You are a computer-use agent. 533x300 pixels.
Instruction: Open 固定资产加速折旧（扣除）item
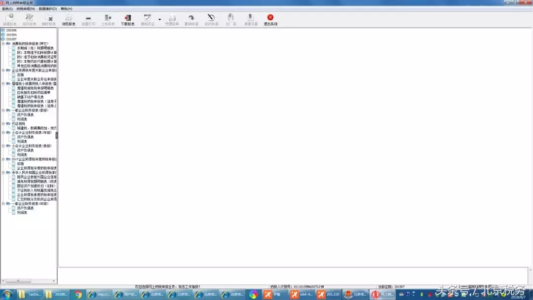[36, 186]
